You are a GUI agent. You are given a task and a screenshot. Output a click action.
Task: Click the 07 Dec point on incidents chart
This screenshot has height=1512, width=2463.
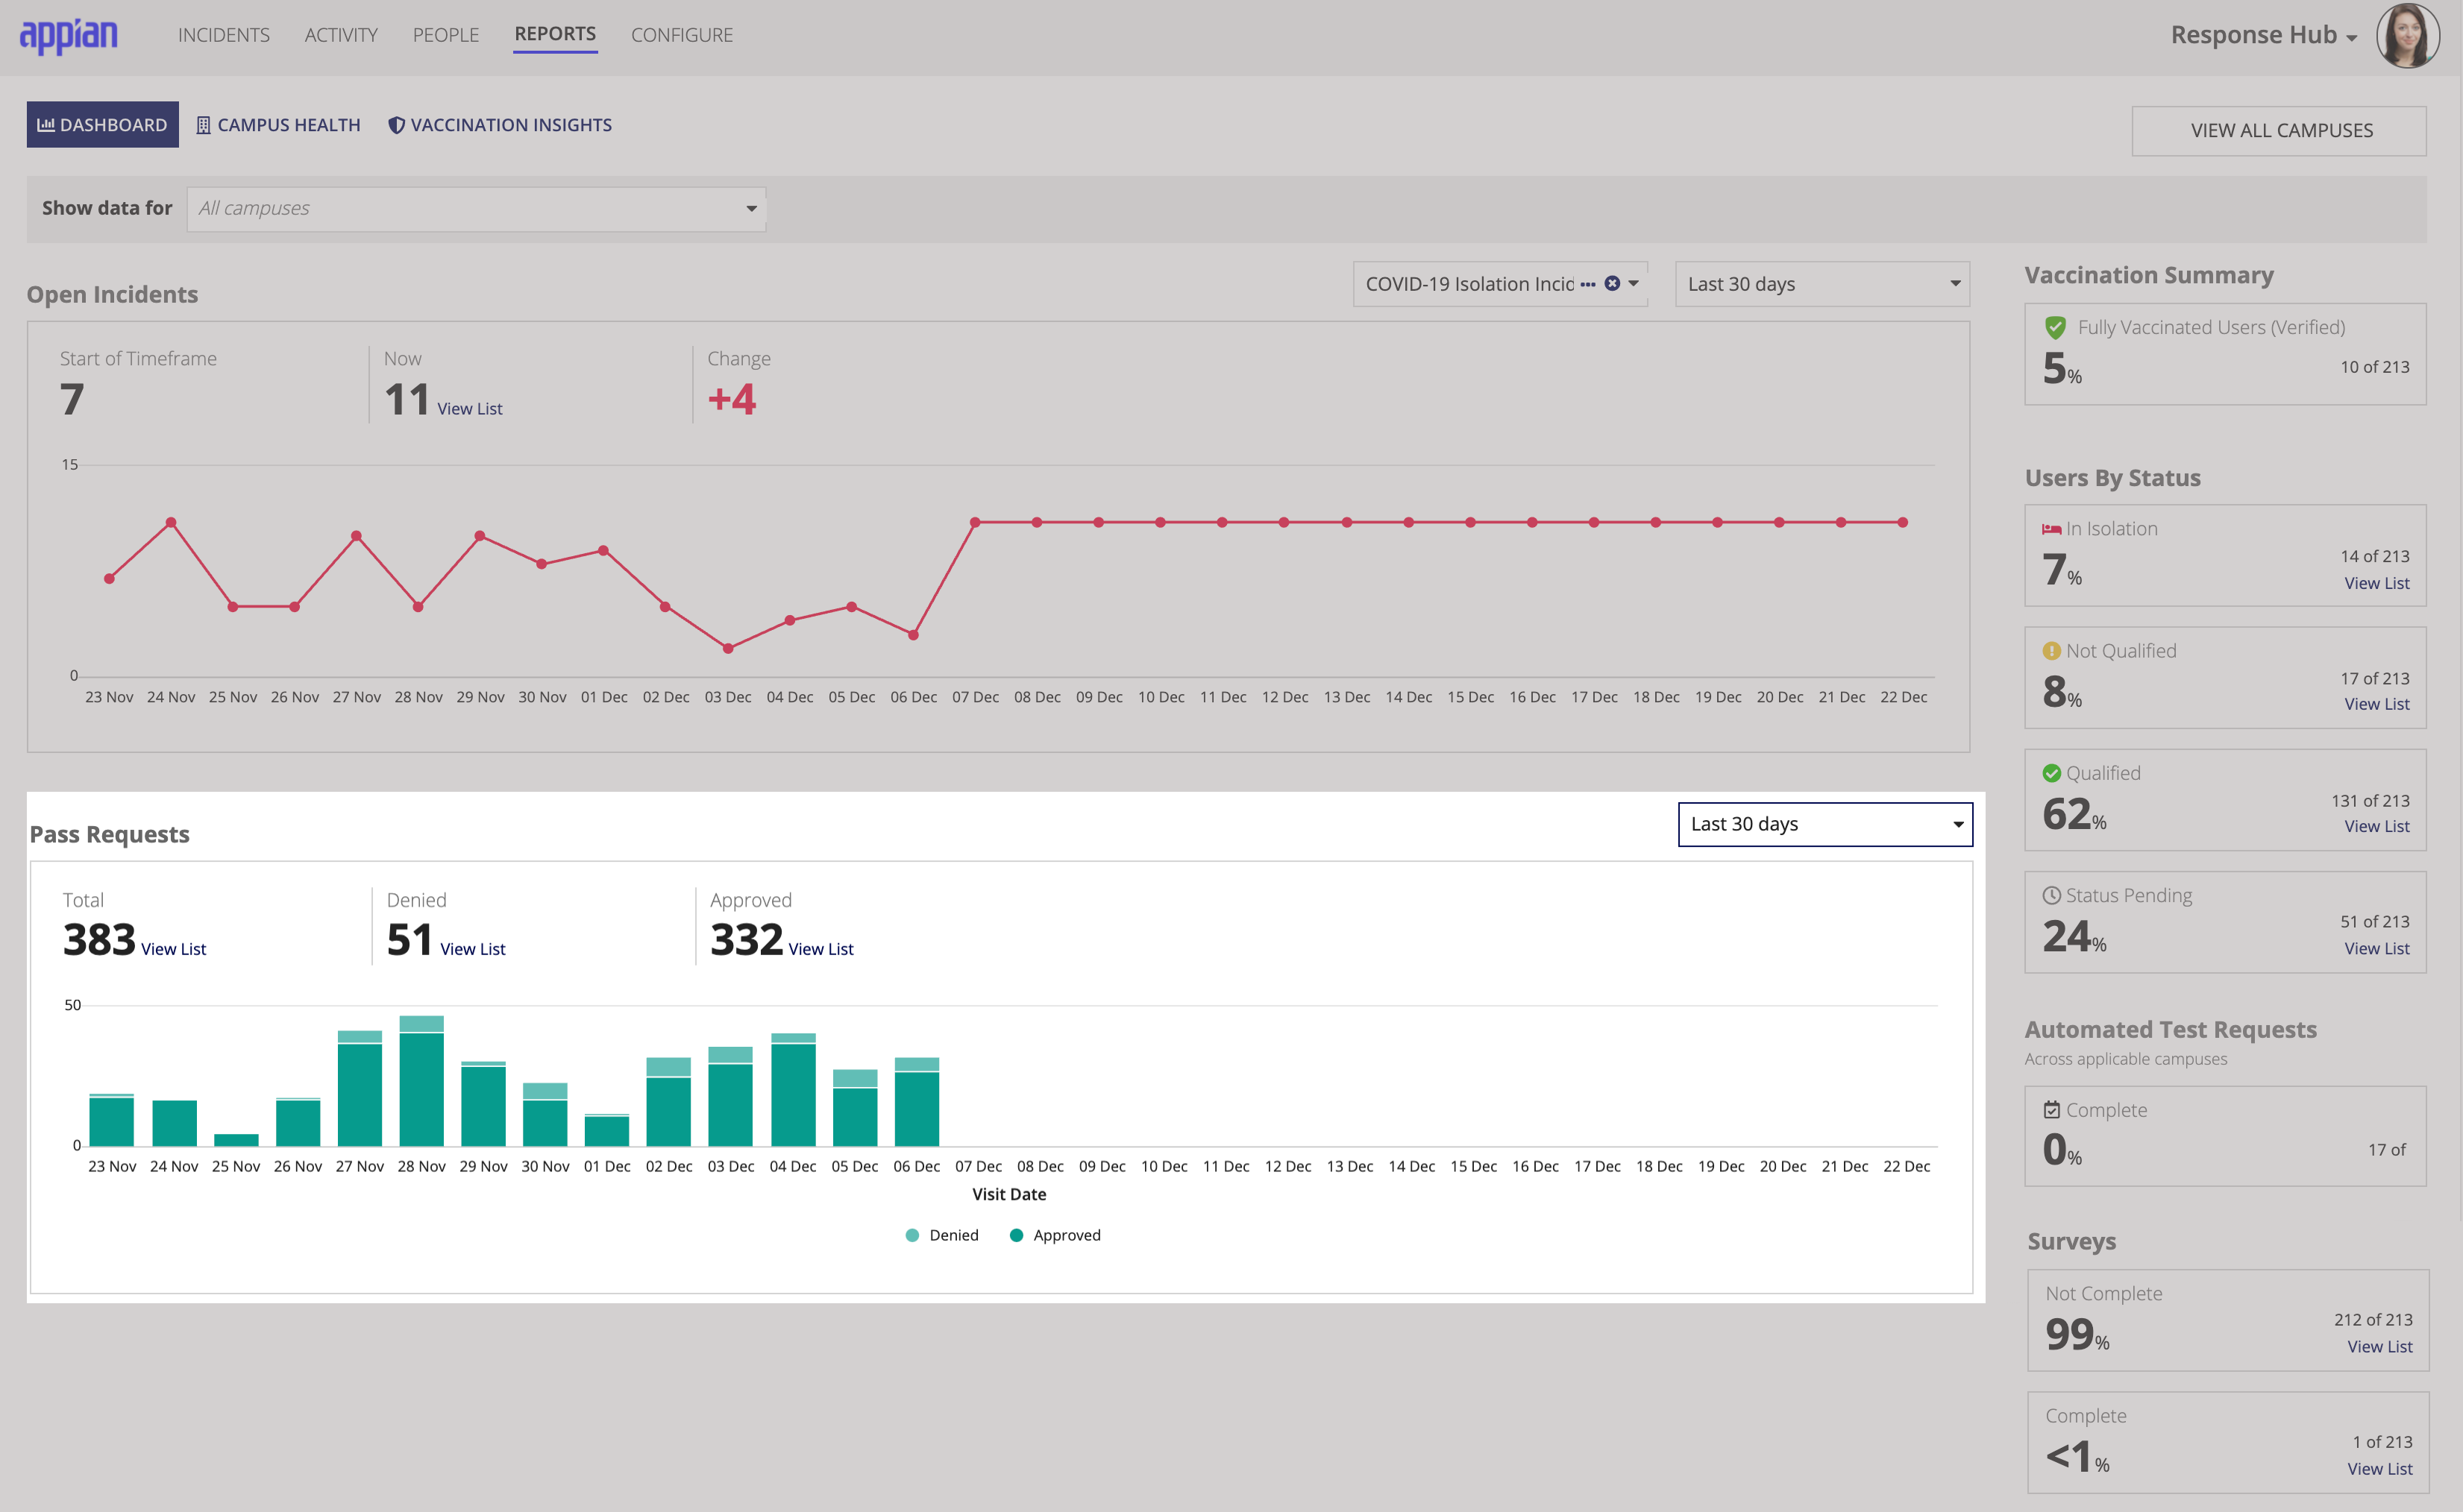click(976, 522)
